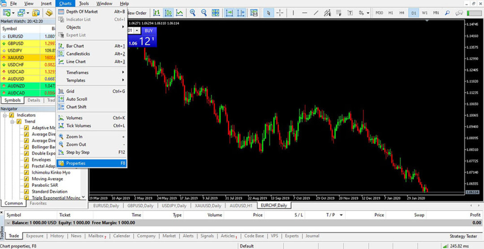Open the History tab in Toolbox
484x249 pixels.
coord(57,236)
